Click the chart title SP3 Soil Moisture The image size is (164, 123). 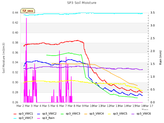pos(82,3)
